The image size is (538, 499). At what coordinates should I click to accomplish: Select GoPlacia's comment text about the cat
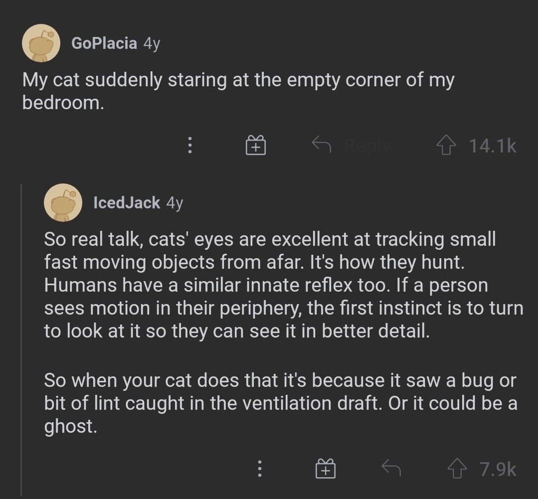[238, 91]
